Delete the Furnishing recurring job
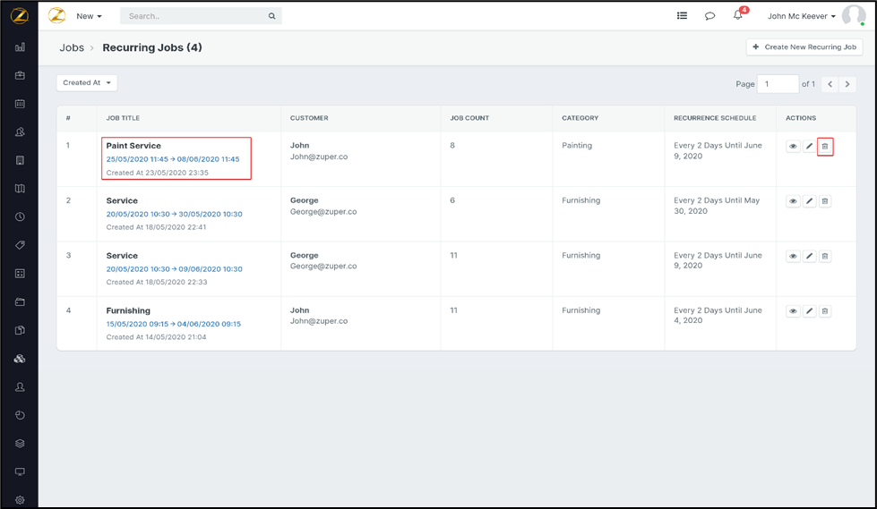 [x=825, y=311]
